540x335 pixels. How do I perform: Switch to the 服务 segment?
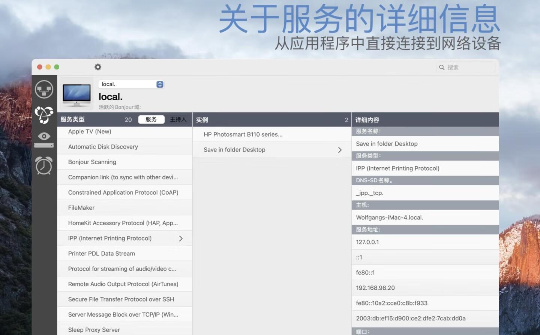click(x=151, y=119)
